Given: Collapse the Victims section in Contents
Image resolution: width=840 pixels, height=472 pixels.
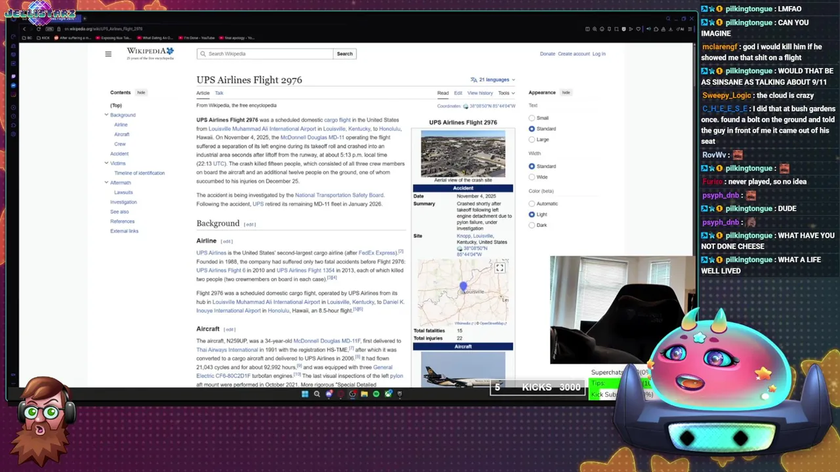Looking at the screenshot, I should click(x=106, y=163).
